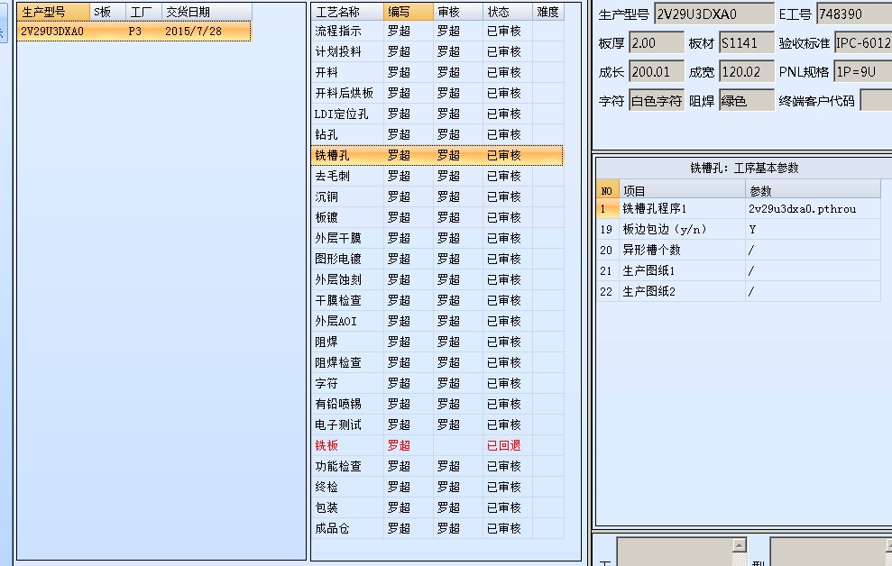Select parameter row 生产图纸2
Image resolution: width=892 pixels, height=566 pixels.
coord(739,291)
